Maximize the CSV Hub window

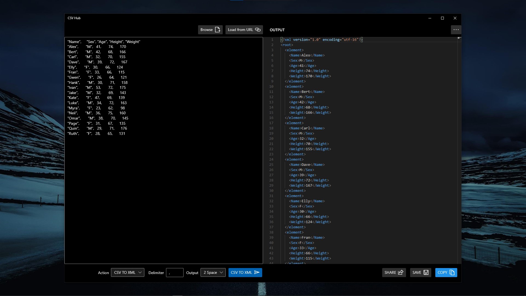click(x=442, y=18)
